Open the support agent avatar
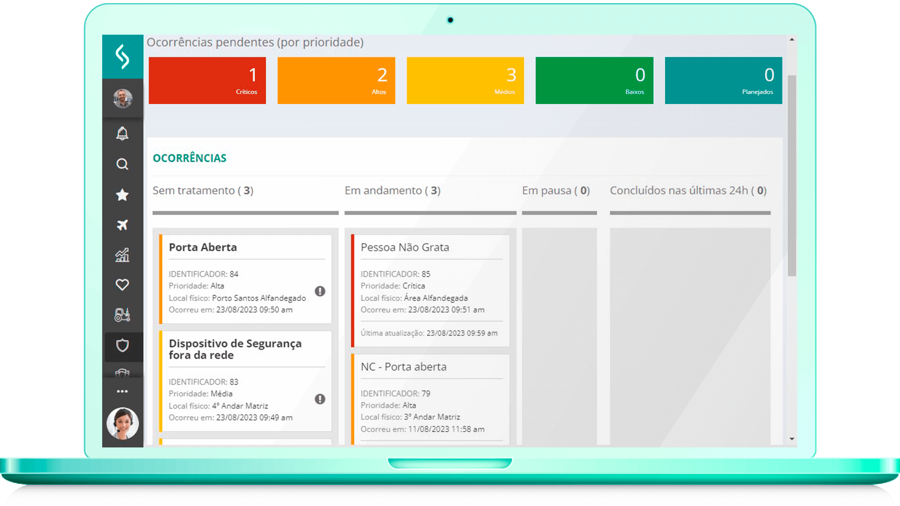Image resolution: width=900 pixels, height=506 pixels. [122, 423]
